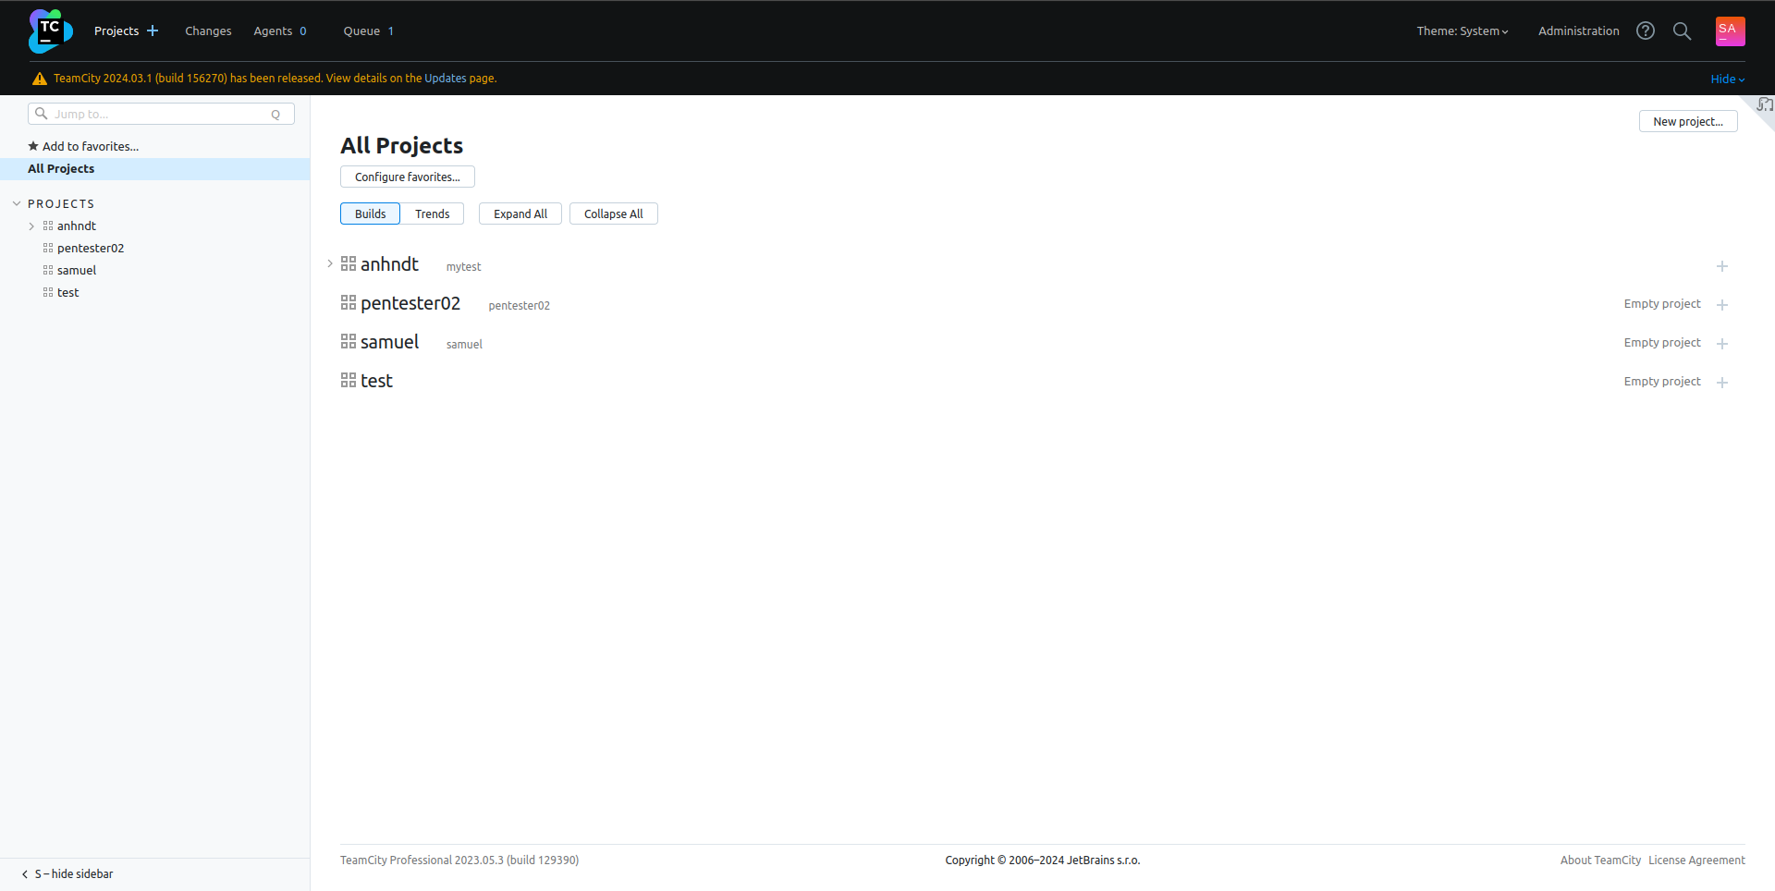Click the magnifier icon in Jump to box

tap(41, 114)
